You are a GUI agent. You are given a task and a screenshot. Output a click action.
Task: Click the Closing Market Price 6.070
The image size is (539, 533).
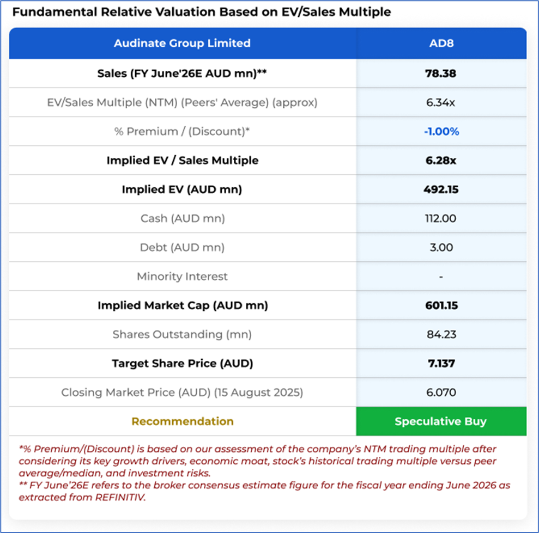[440, 392]
